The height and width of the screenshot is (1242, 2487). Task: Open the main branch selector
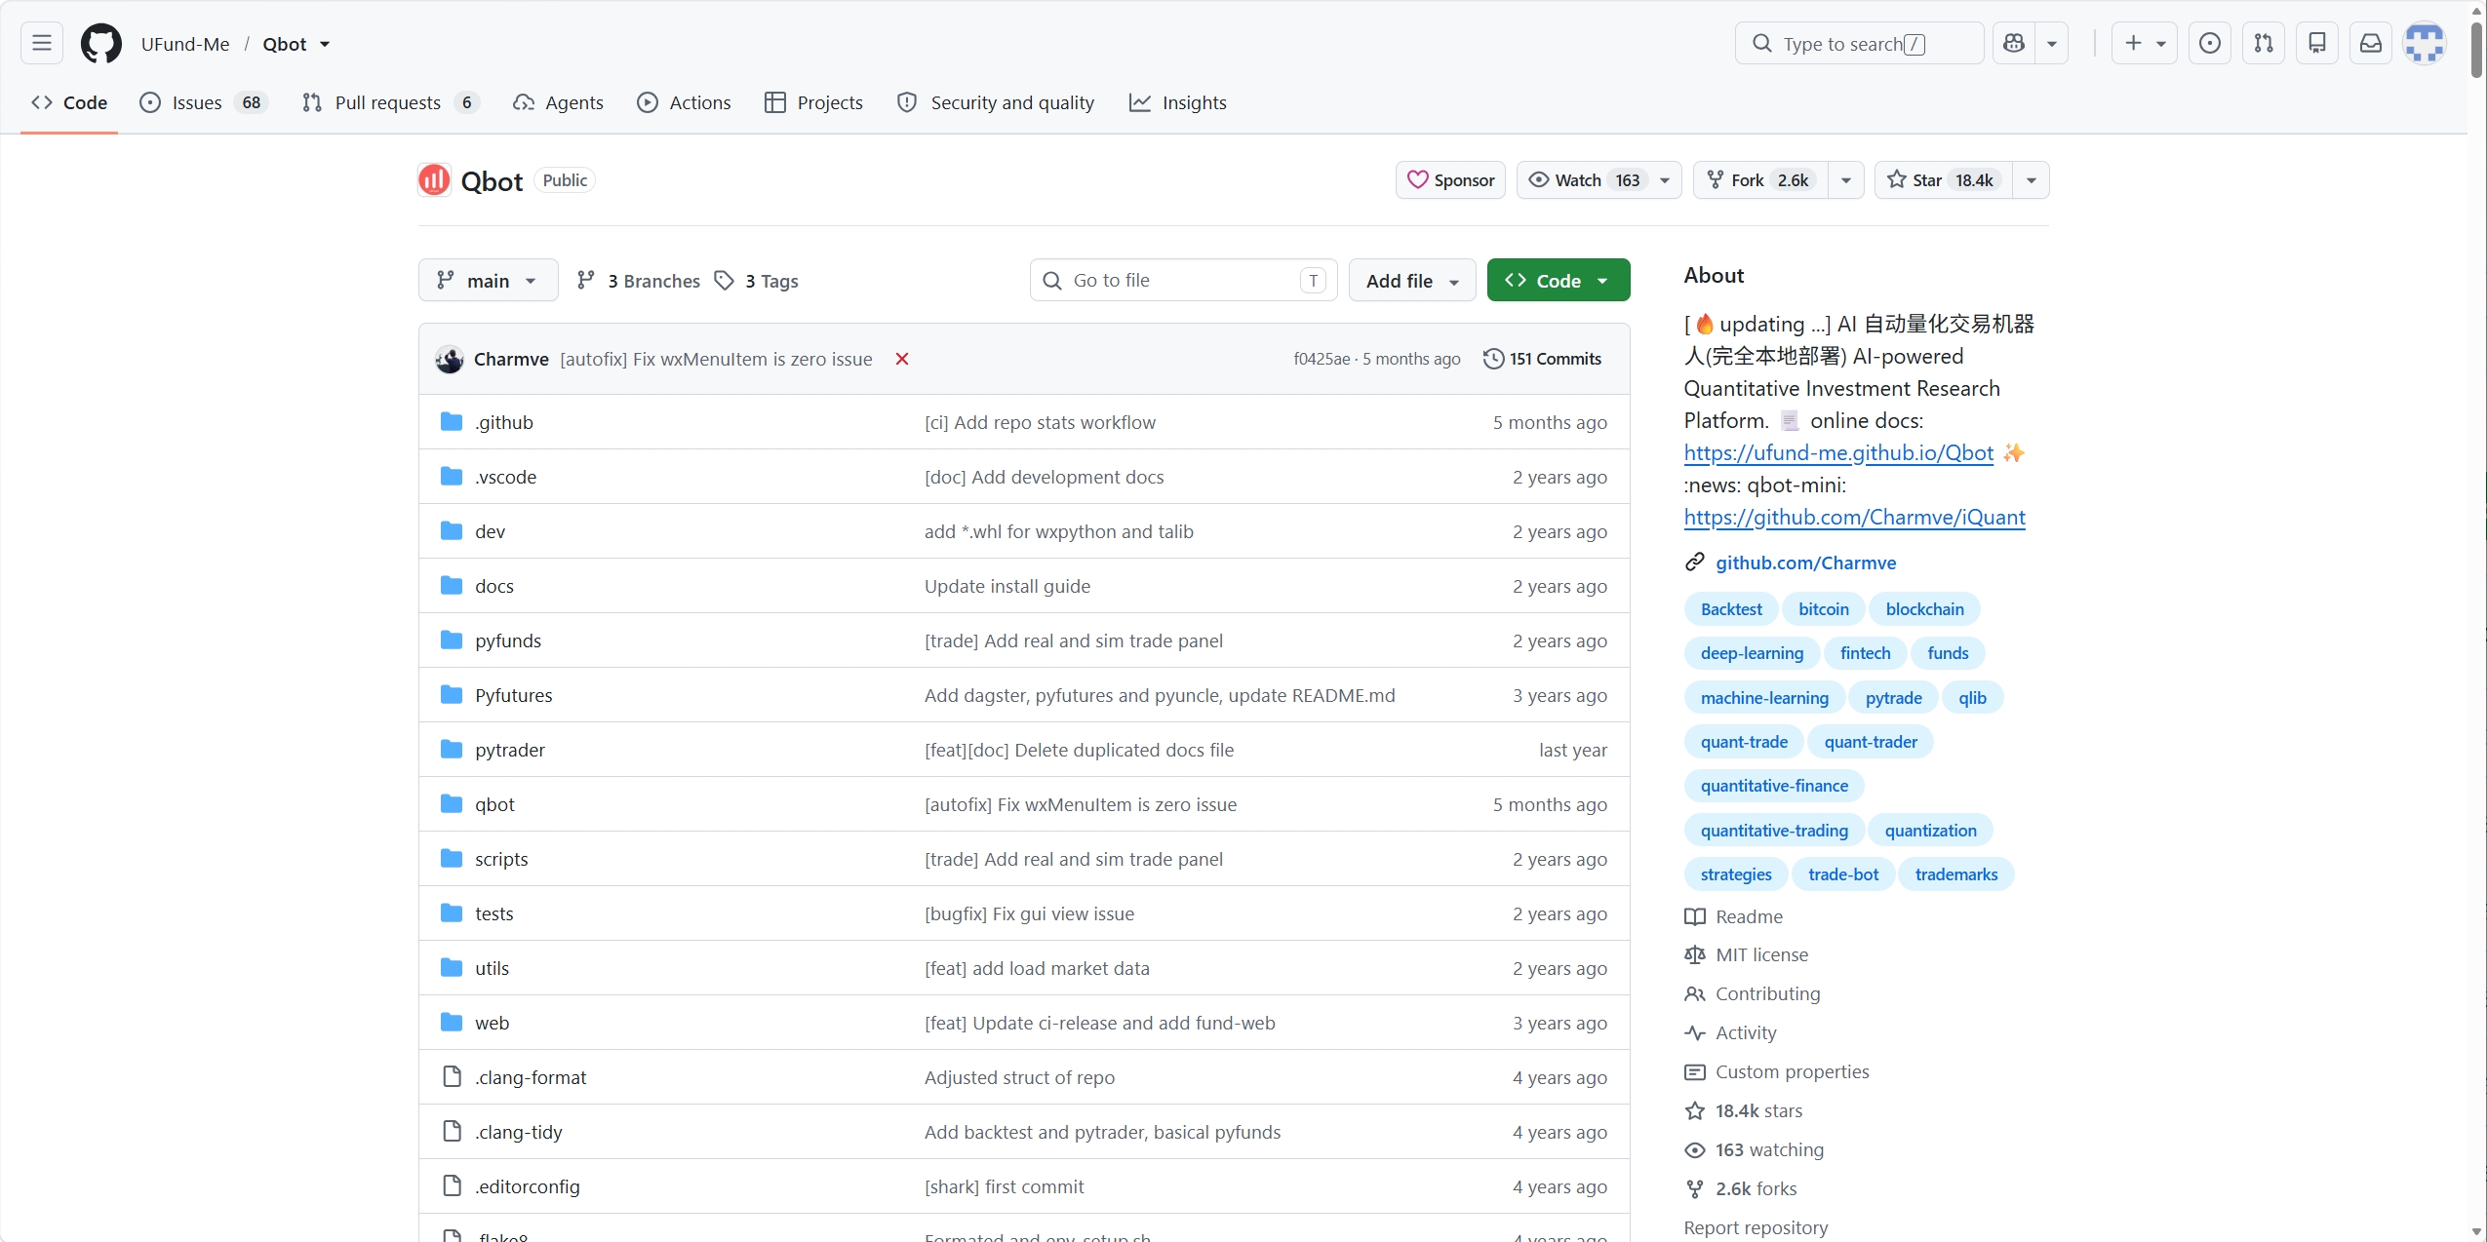(488, 281)
